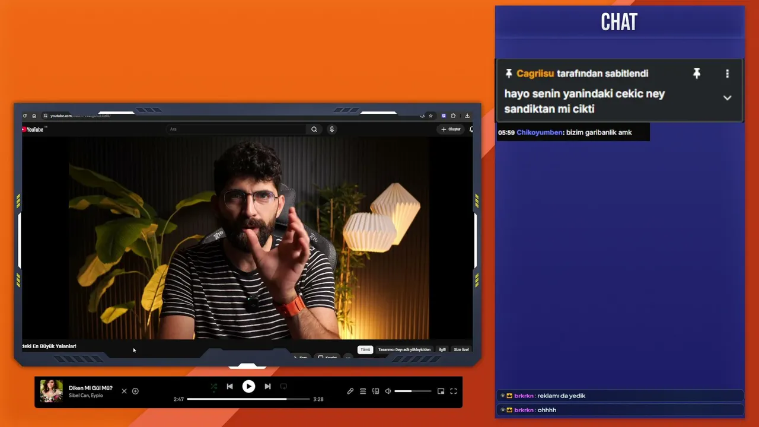Click the chat message 'reklamı da yedik'
This screenshot has width=759, height=427.
(x=562, y=396)
